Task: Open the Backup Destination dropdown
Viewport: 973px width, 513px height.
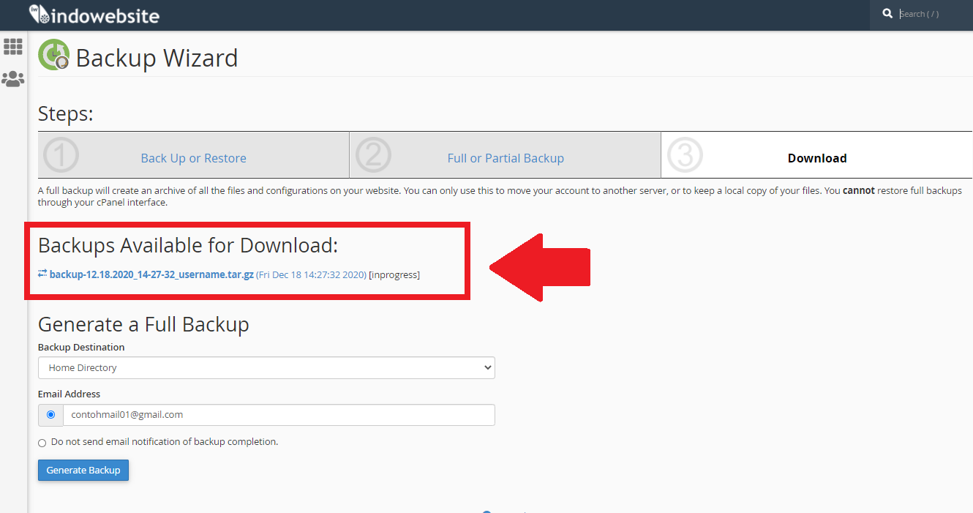Action: click(x=266, y=368)
